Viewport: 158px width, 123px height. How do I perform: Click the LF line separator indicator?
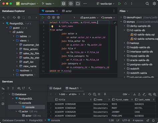[118, 120]
